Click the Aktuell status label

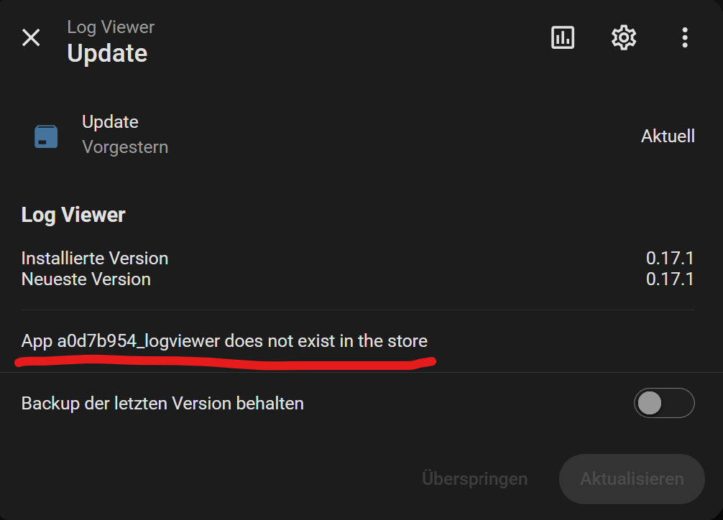(668, 136)
